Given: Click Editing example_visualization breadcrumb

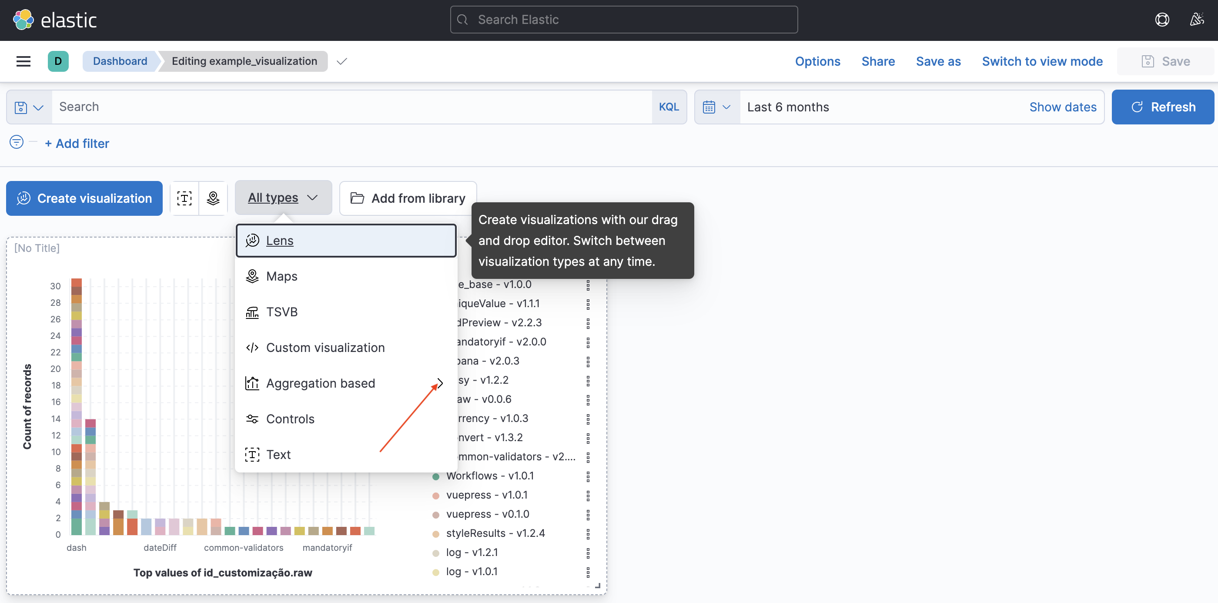Looking at the screenshot, I should pyautogui.click(x=244, y=61).
